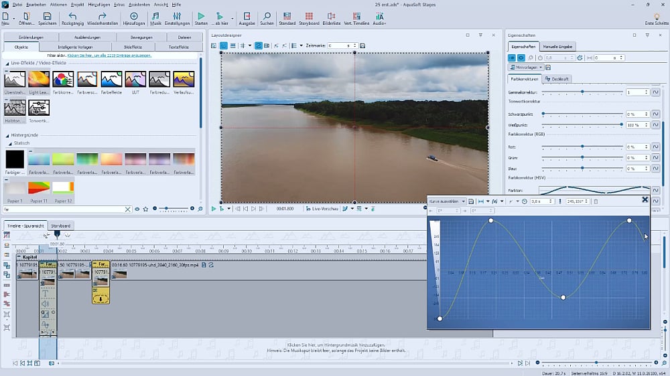Open the Extras menu
This screenshot has height=376, width=670.
119,4
